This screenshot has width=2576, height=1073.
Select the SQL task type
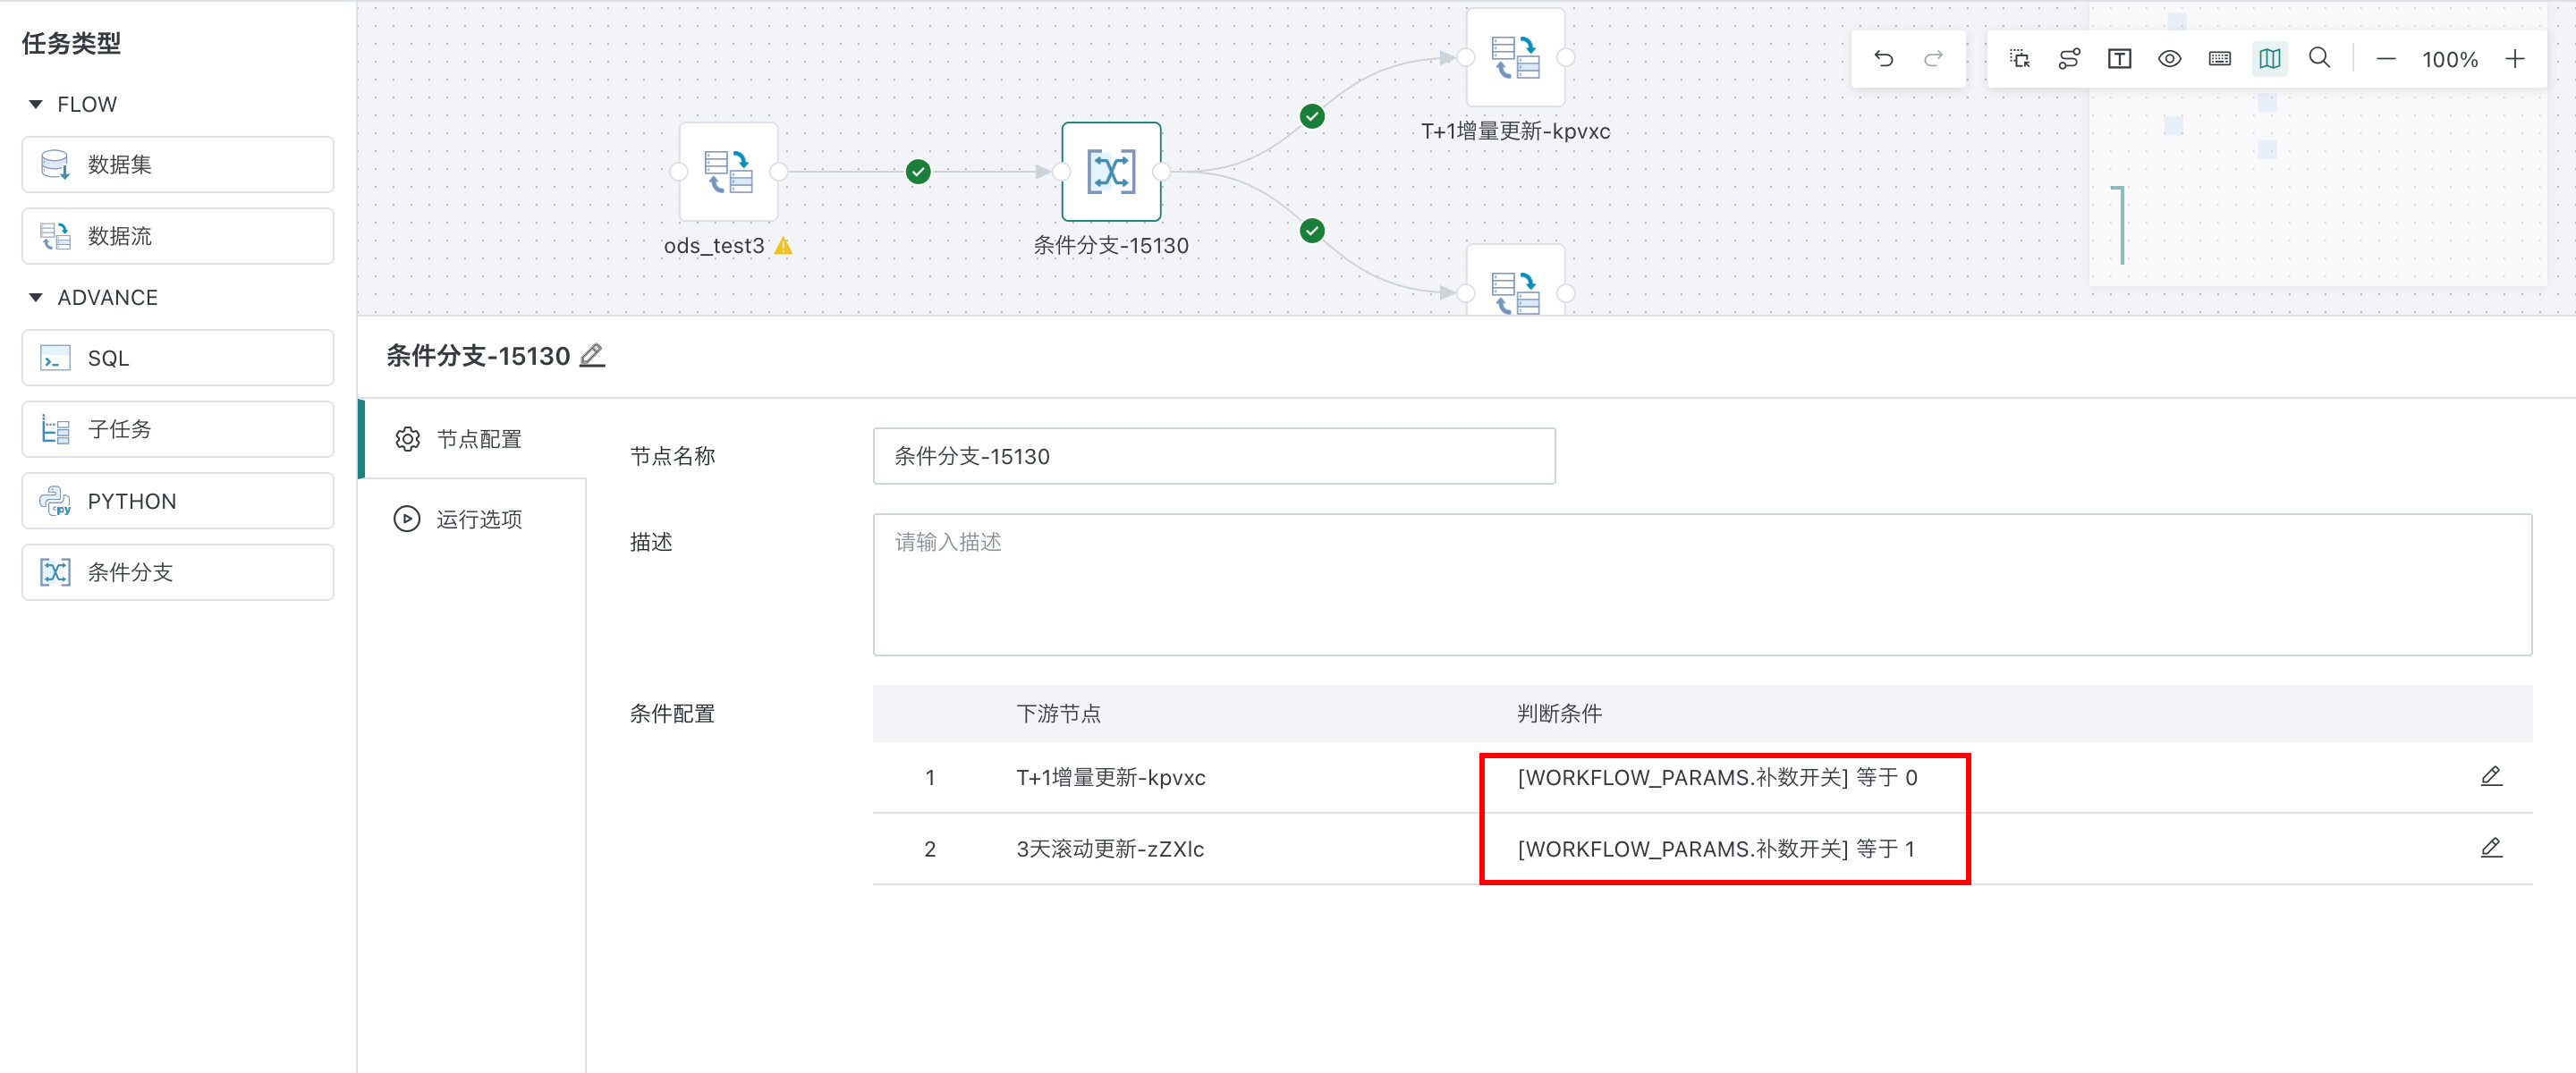[178, 358]
